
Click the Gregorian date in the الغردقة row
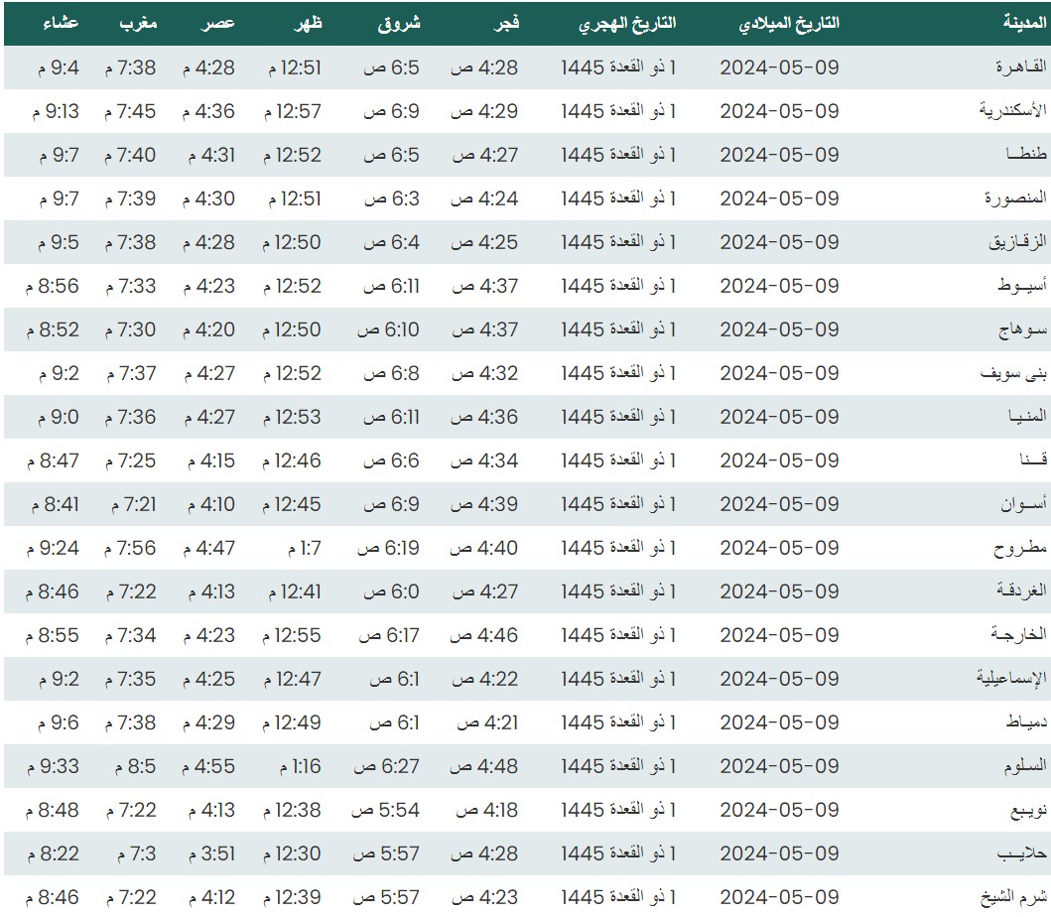[x=779, y=591]
